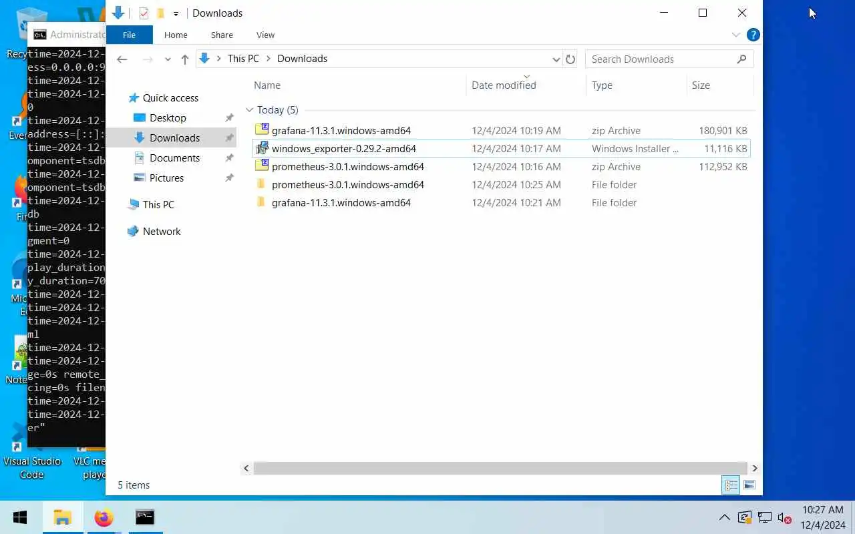Image resolution: width=855 pixels, height=534 pixels.
Task: Go up one level with Up arrow
Action: click(185, 59)
